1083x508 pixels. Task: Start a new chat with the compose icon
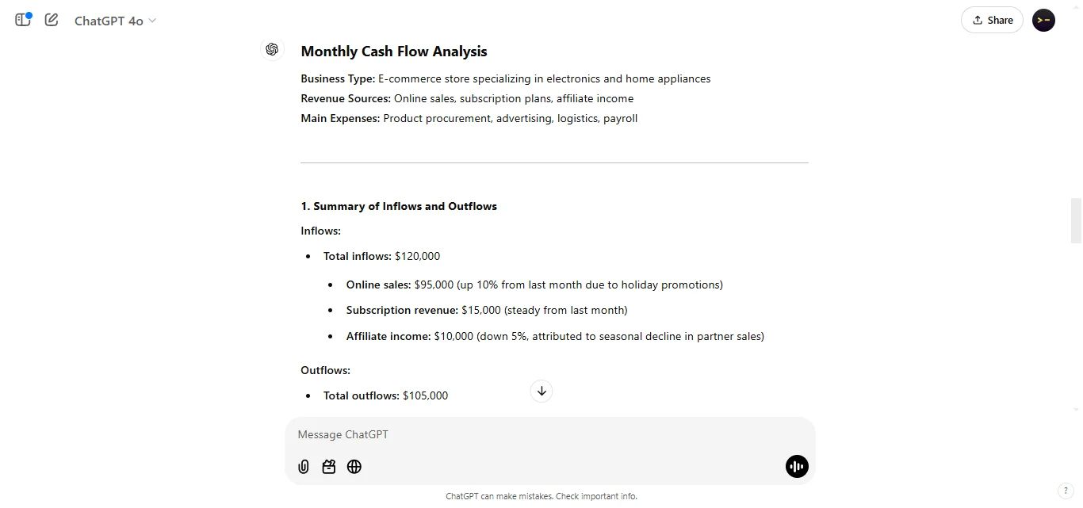pyautogui.click(x=51, y=20)
